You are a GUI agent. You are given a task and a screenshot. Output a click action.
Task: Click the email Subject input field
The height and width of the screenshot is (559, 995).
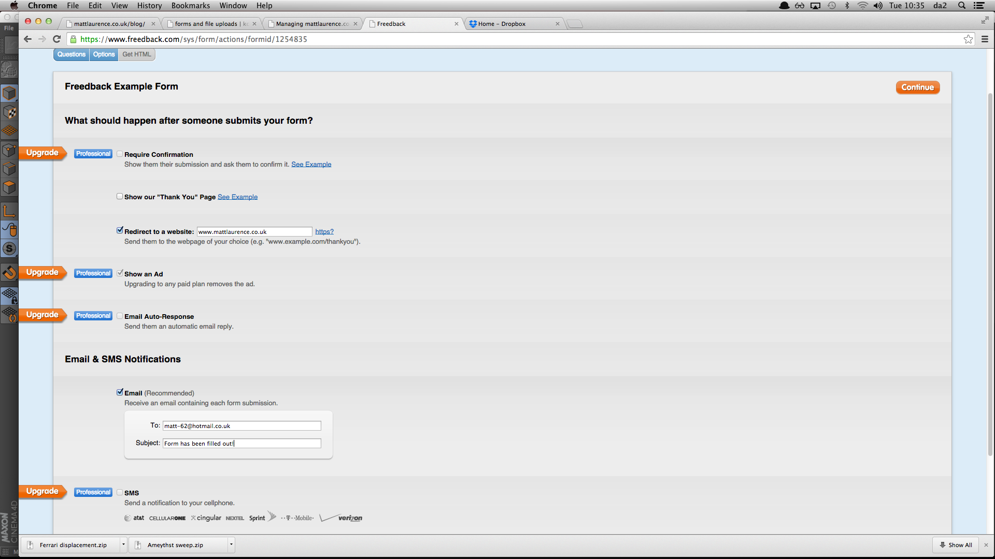241,444
